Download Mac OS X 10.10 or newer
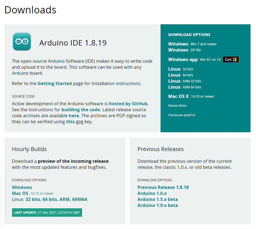Screen dimensions: 256x229 click(191, 96)
